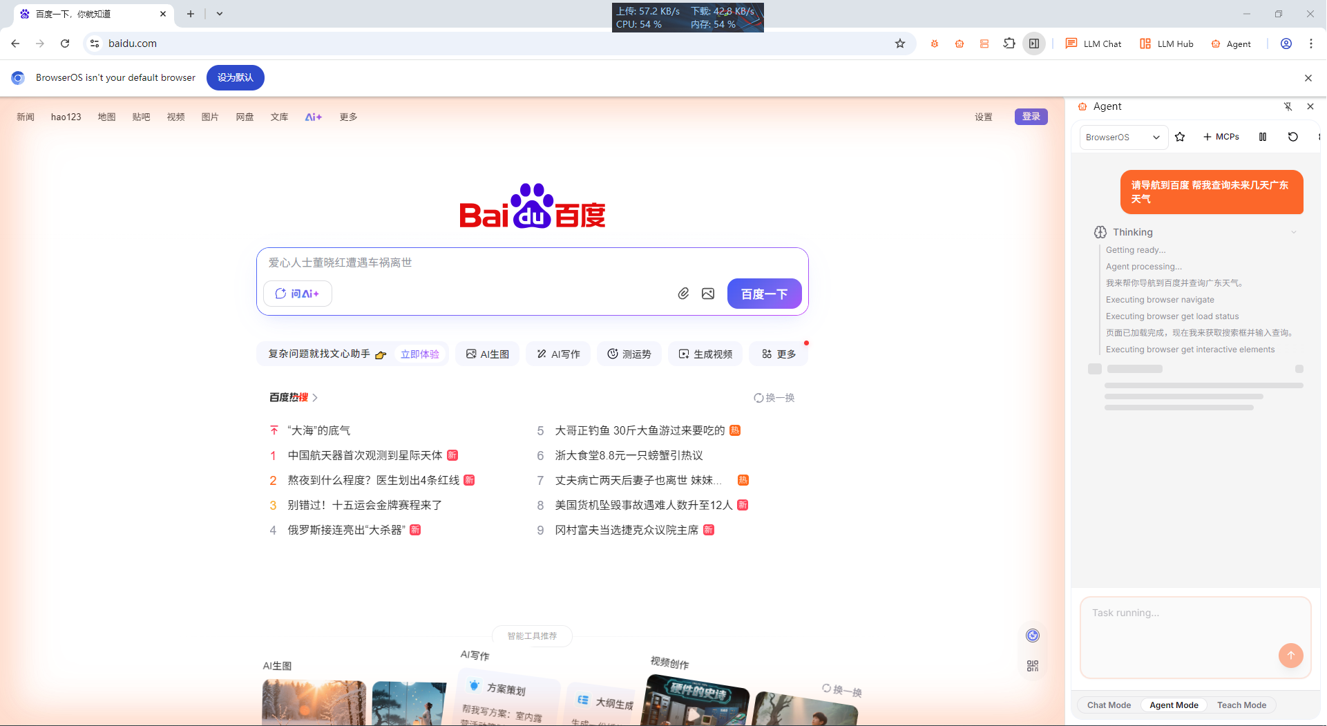Attach a file with the paperclip icon
Screen dimensions: 1327x726
click(x=683, y=294)
